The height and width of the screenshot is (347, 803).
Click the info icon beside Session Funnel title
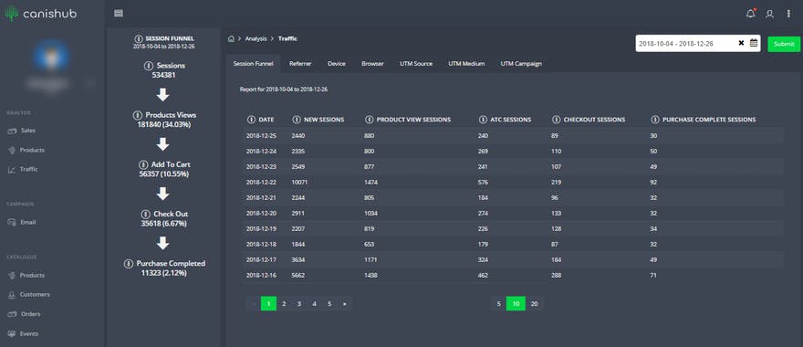(x=139, y=38)
